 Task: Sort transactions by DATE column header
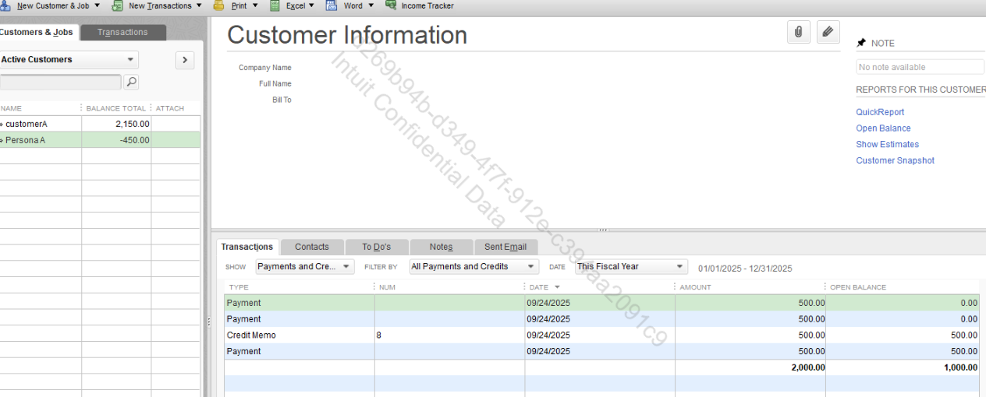599,287
